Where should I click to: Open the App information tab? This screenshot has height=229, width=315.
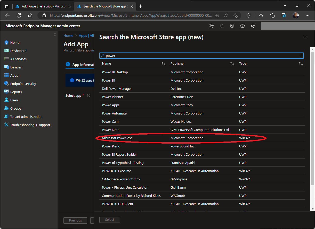[80, 65]
